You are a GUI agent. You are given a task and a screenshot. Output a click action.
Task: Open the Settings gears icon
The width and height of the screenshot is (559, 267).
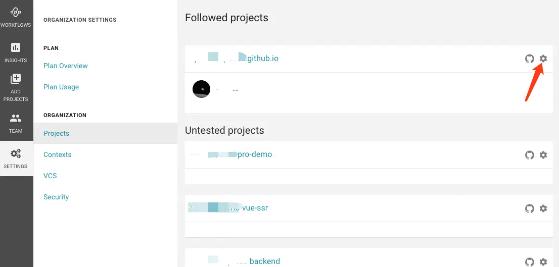(x=16, y=154)
